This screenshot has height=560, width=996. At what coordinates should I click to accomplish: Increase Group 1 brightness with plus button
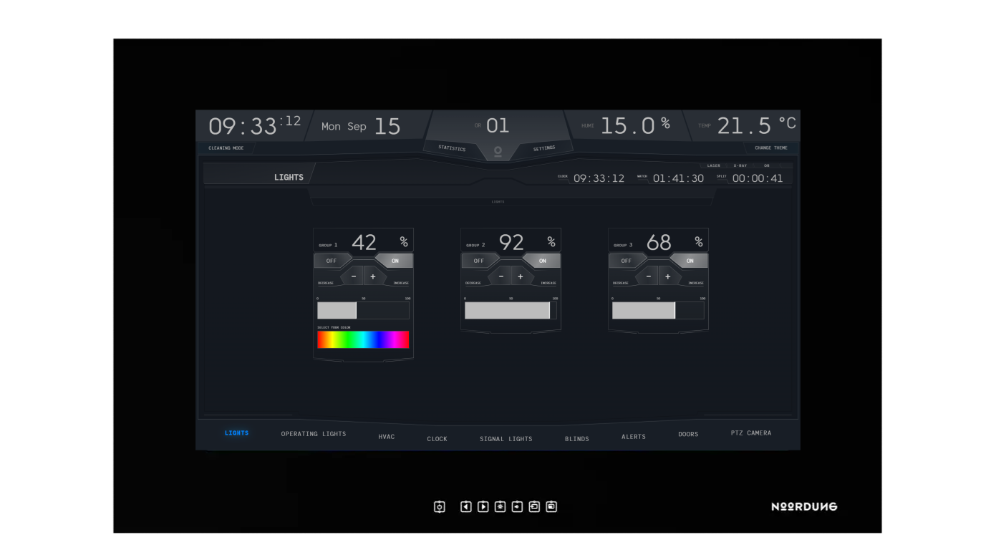click(373, 276)
